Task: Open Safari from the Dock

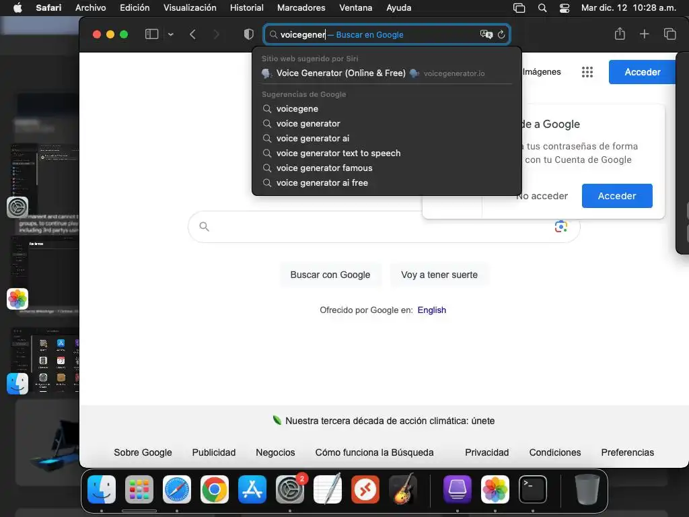Action: 177,489
